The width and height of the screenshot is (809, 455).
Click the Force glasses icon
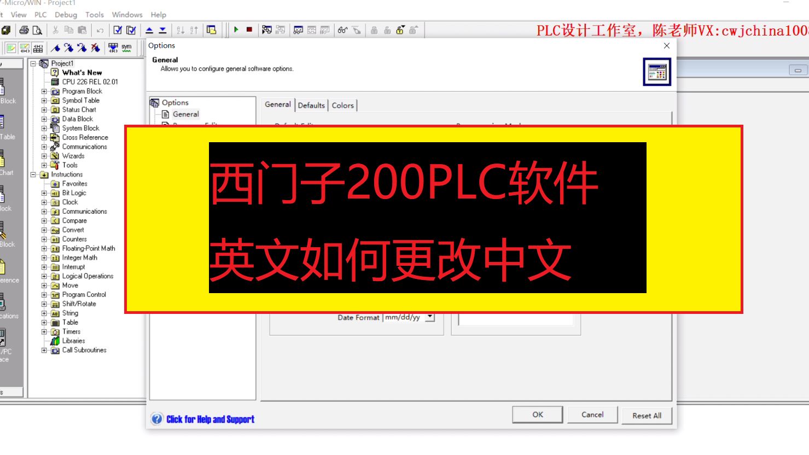(343, 30)
